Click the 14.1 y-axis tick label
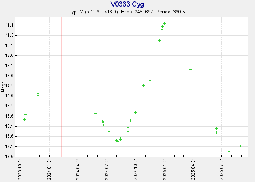The image size is (255, 182). pyautogui.click(x=10, y=86)
